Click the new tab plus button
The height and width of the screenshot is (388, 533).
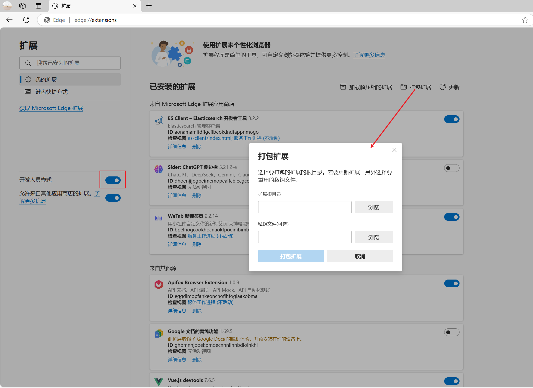point(149,6)
